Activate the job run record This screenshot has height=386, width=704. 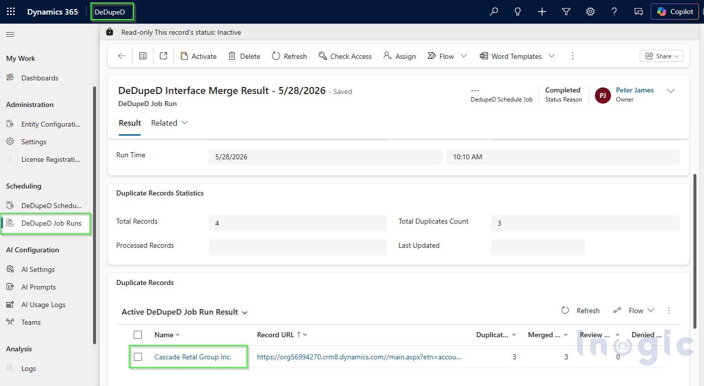click(x=198, y=56)
